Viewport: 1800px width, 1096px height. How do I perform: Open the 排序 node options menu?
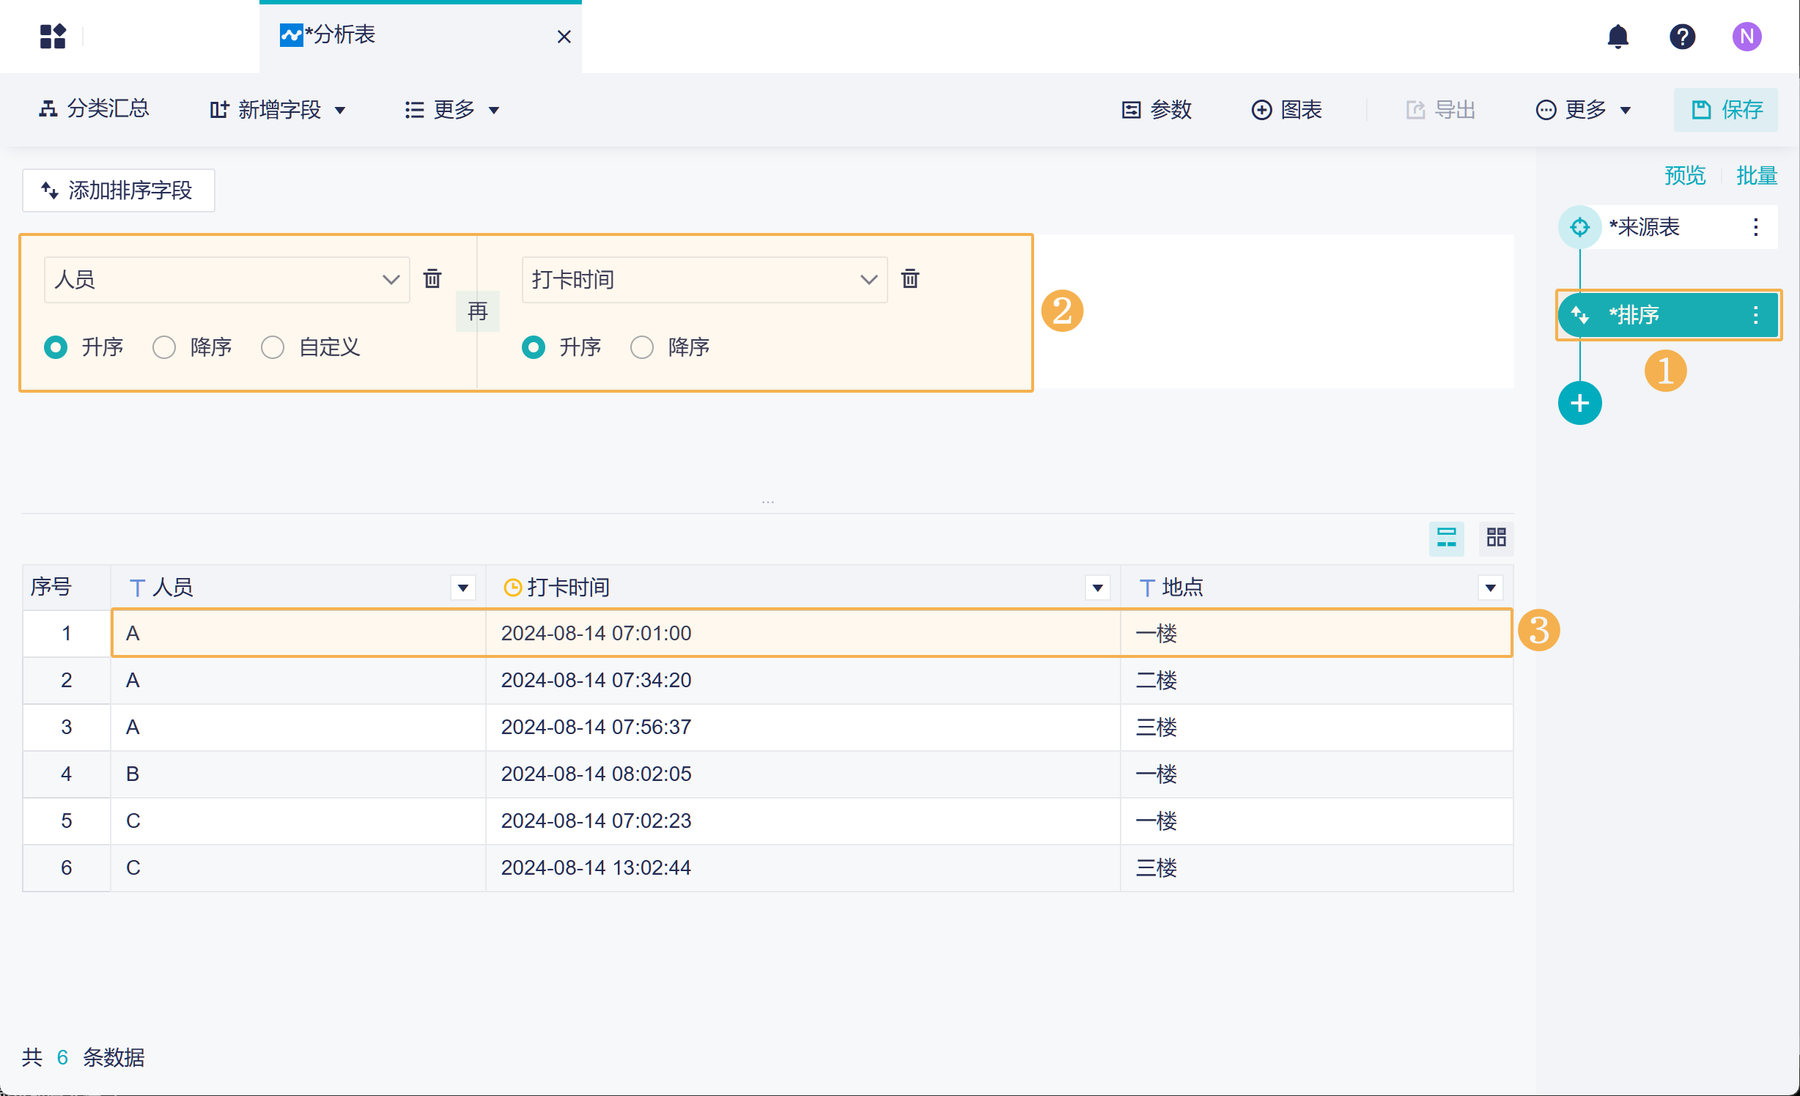coord(1755,315)
